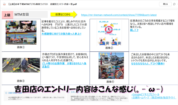Open the mr-tireman-network contest voting link
The width and height of the screenshot is (178, 105).
pyautogui.click(x=119, y=15)
